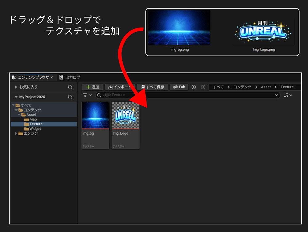Open the filter options icon beside search

pos(88,95)
